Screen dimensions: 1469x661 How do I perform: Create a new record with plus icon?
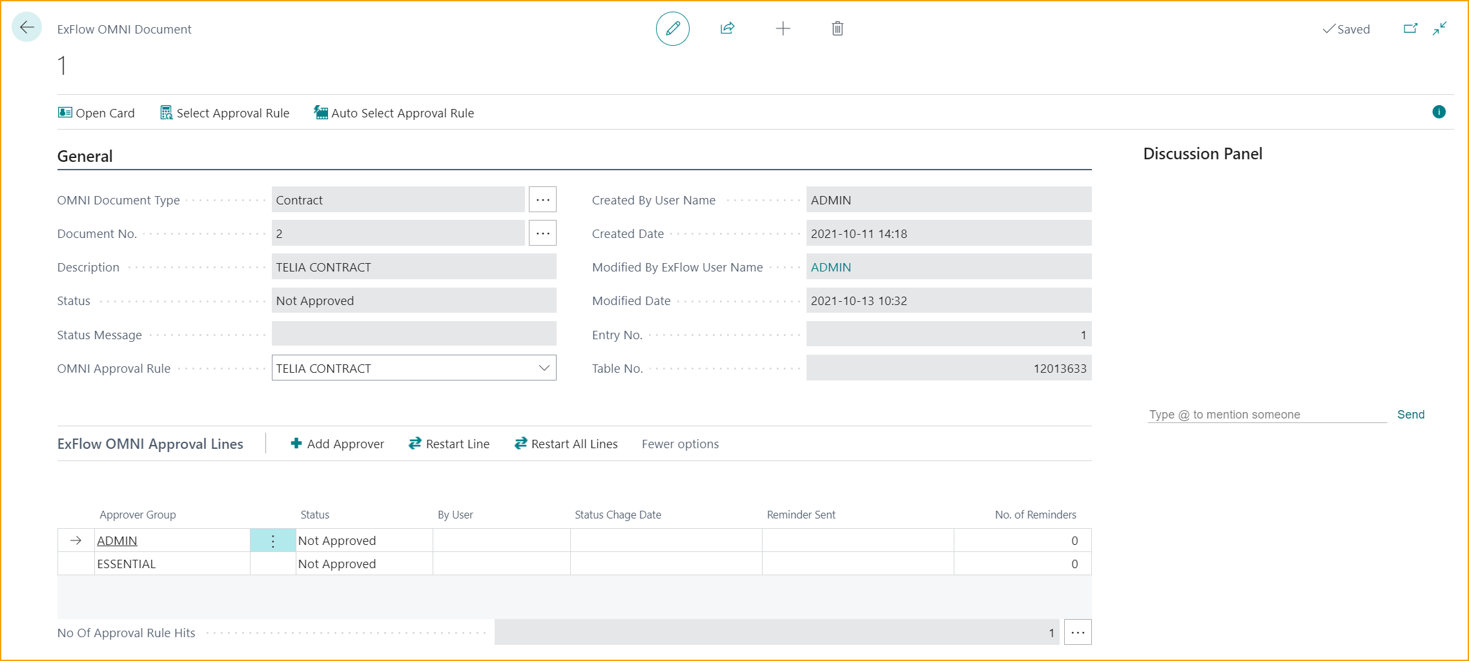pyautogui.click(x=783, y=28)
